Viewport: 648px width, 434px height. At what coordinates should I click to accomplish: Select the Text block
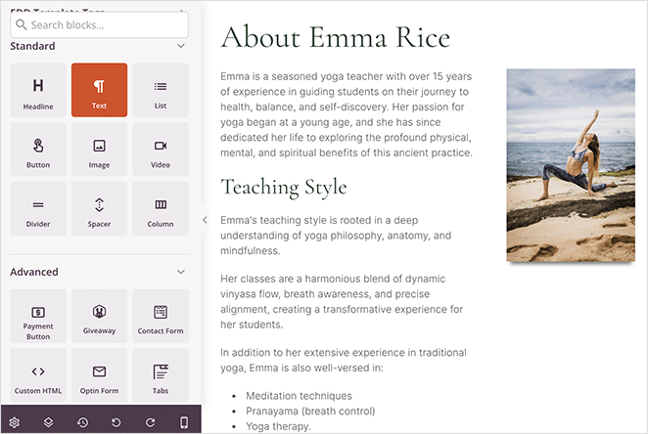pyautogui.click(x=99, y=90)
